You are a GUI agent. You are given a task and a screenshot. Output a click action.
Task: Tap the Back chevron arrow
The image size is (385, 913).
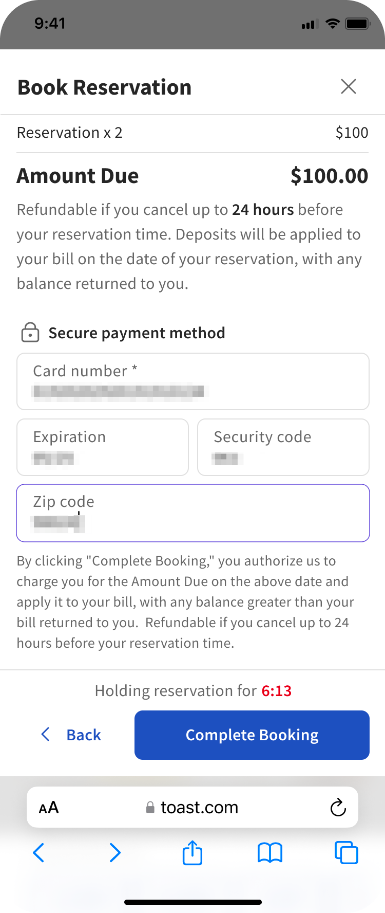(45, 735)
